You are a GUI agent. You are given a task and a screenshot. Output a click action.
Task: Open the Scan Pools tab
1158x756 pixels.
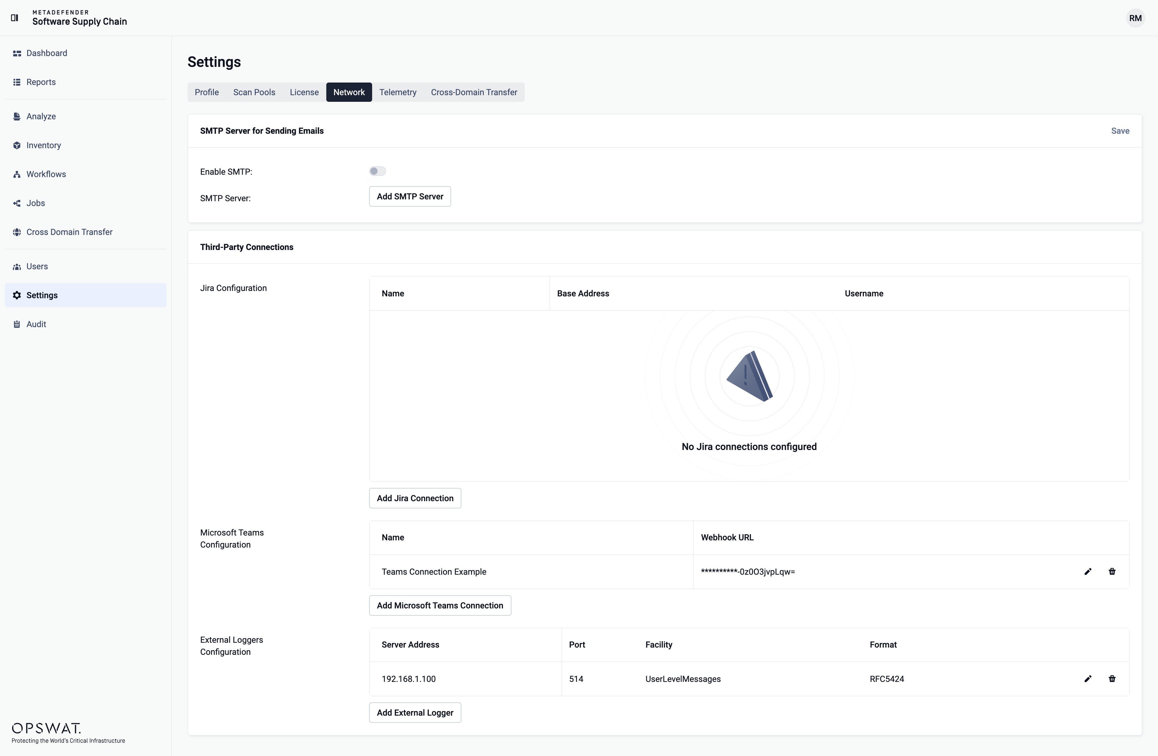click(x=254, y=92)
